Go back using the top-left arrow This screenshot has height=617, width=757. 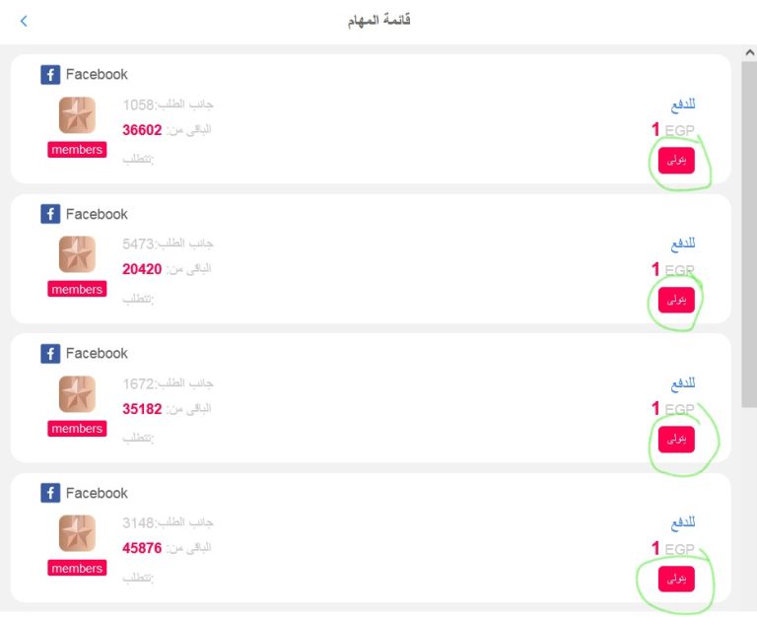(x=24, y=21)
